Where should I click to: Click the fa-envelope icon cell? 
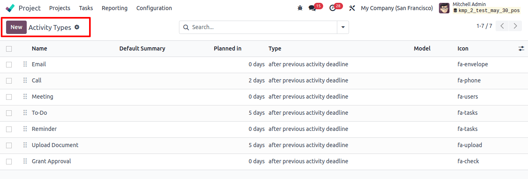click(473, 64)
